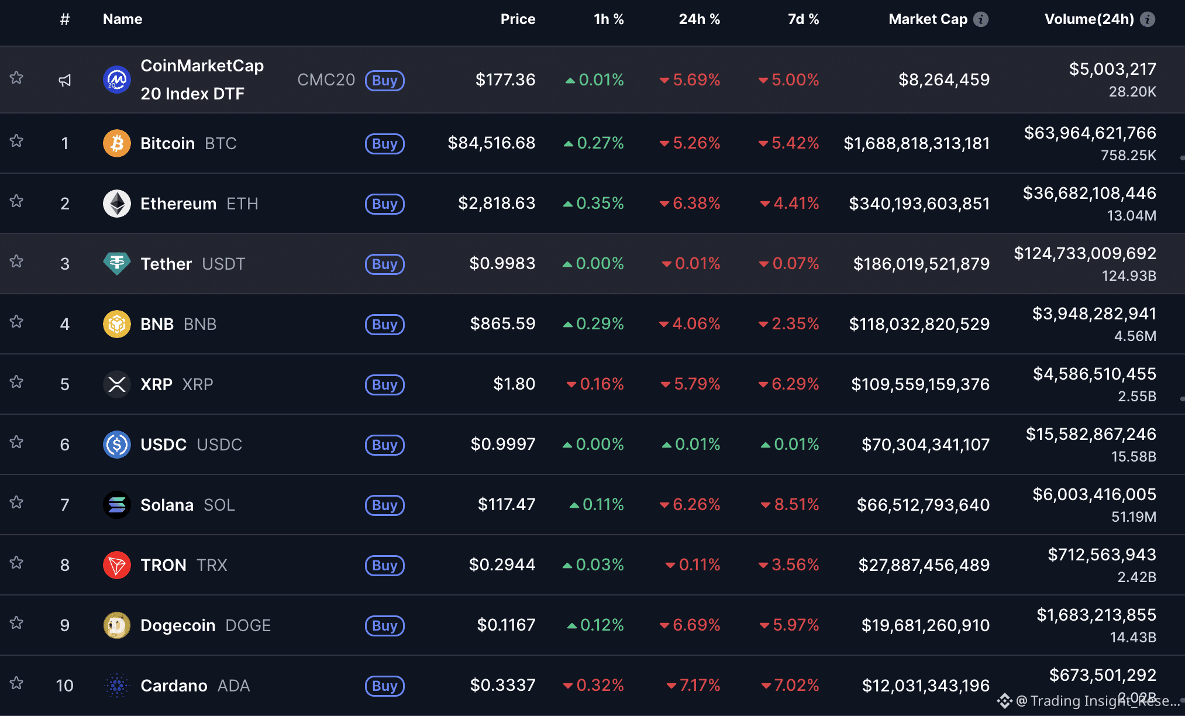The width and height of the screenshot is (1185, 716).
Task: Sort table by Price column header
Action: [518, 19]
